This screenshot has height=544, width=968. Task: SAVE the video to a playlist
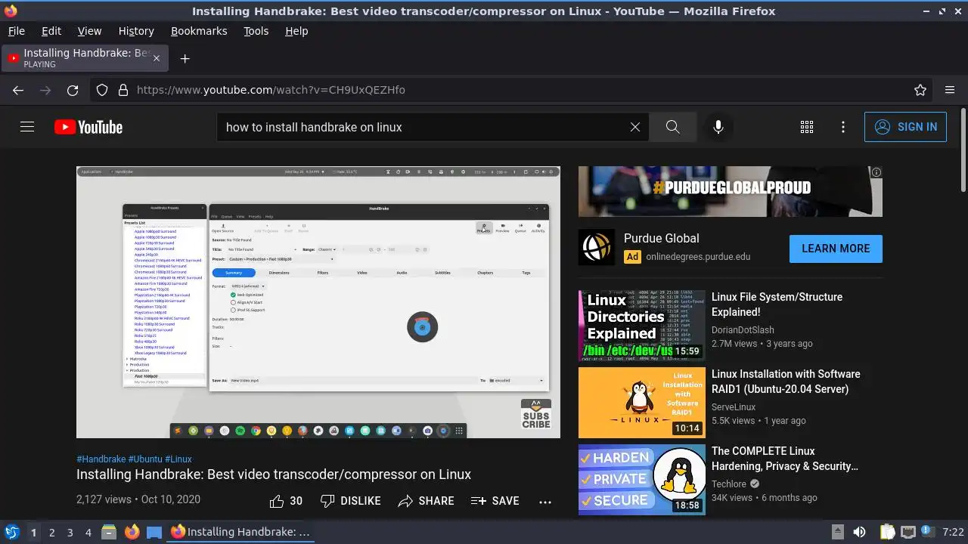coord(495,501)
